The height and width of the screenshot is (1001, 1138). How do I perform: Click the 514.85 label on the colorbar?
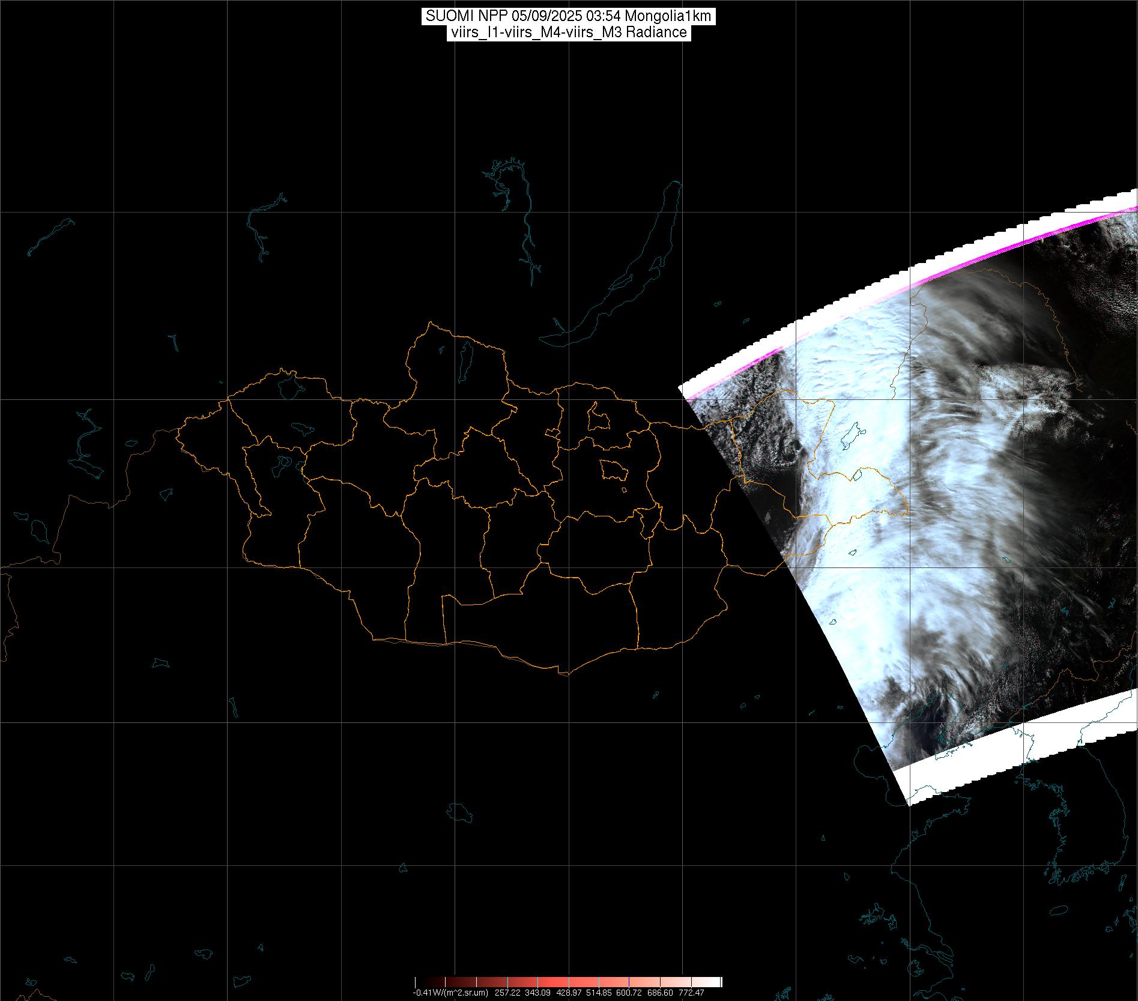click(x=611, y=993)
